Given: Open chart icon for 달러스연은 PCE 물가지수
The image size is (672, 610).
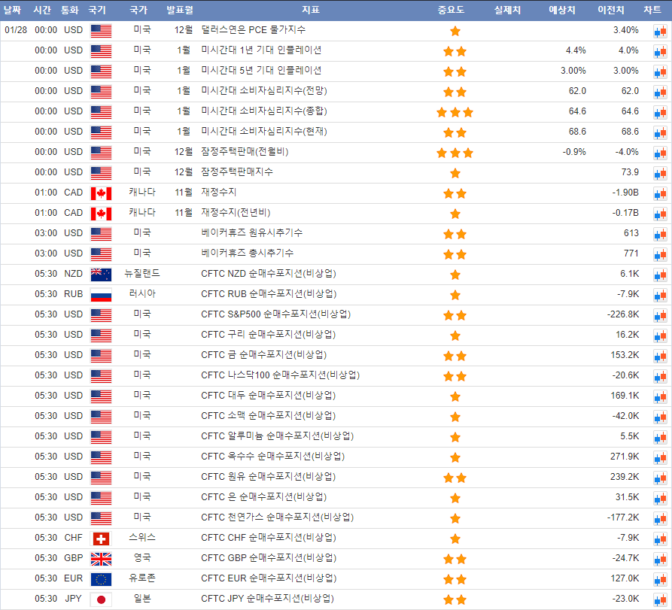Looking at the screenshot, I should coord(660,31).
